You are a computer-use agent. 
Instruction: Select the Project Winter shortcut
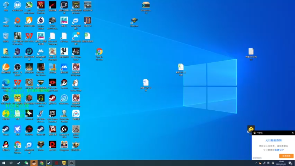pyautogui.click(x=41, y=23)
